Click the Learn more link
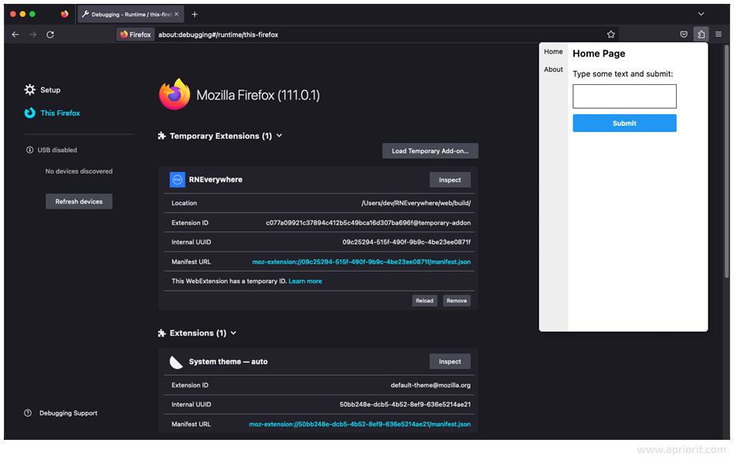This screenshot has width=734, height=463. tap(305, 282)
